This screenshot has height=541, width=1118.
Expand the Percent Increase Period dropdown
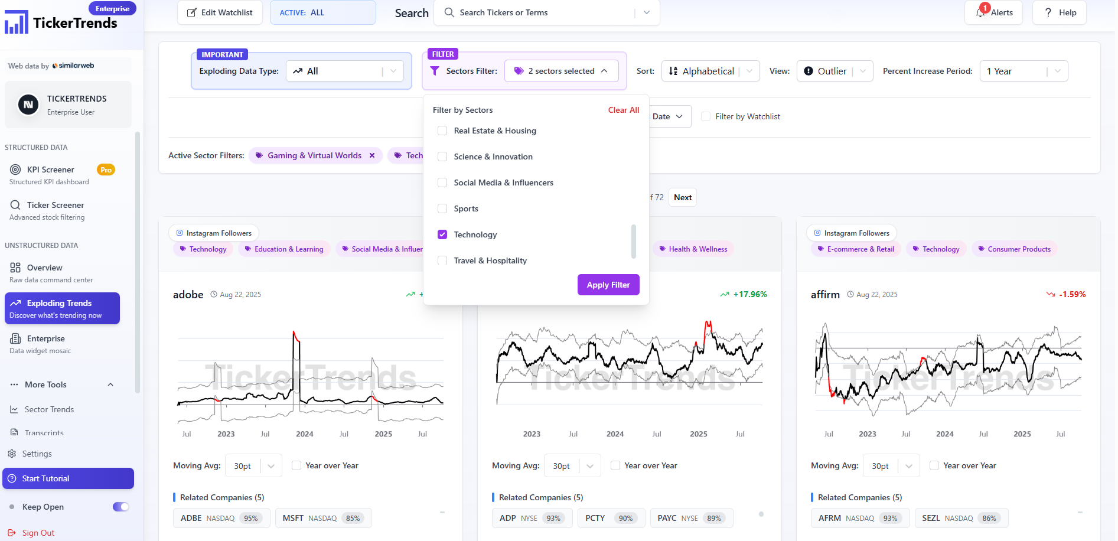(1023, 71)
